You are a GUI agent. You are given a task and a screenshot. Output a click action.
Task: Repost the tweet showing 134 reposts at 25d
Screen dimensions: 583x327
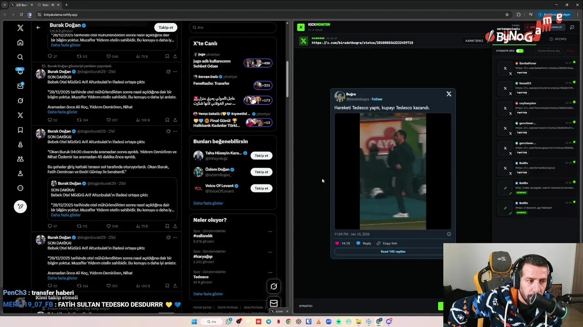(x=82, y=120)
